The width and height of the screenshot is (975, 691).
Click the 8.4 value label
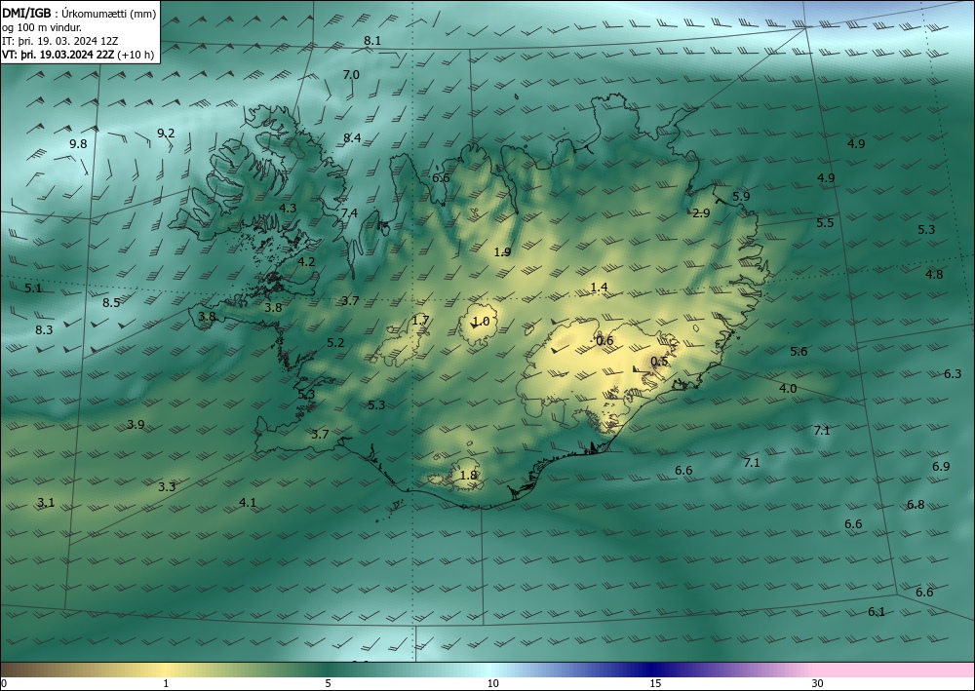coord(352,138)
